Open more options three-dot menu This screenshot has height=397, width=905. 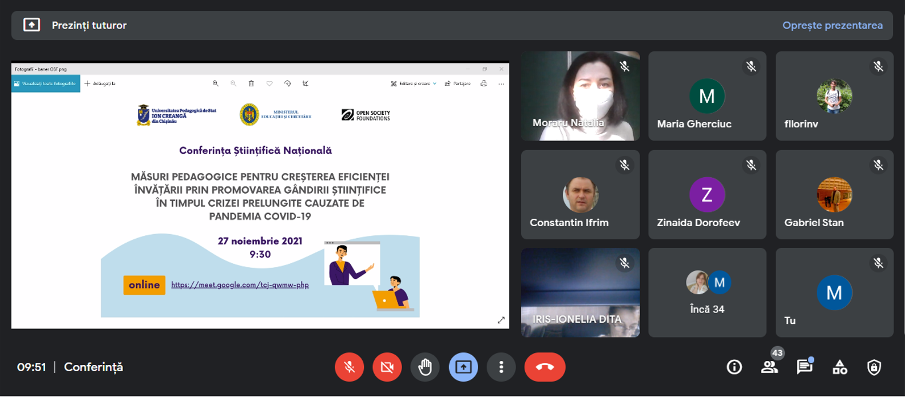tap(501, 367)
